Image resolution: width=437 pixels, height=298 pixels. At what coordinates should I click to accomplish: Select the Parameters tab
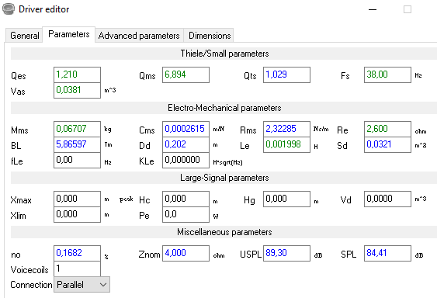pyautogui.click(x=69, y=34)
